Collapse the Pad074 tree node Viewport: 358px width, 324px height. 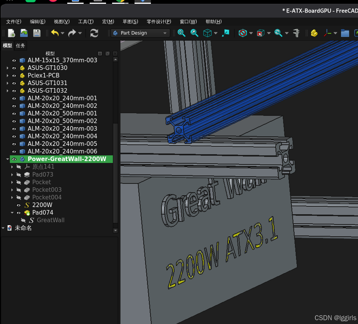tap(12, 213)
